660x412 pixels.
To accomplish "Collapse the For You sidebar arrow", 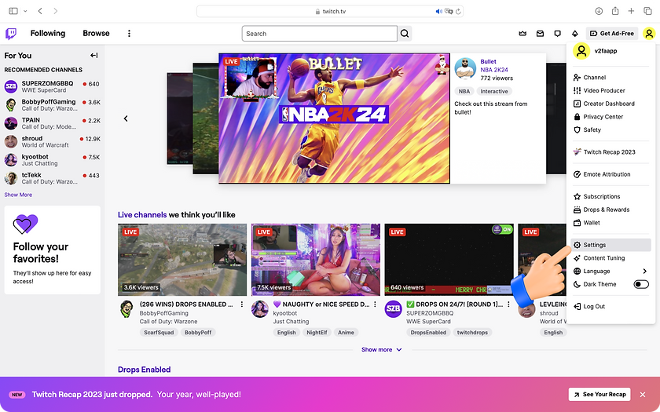I will 94,56.
